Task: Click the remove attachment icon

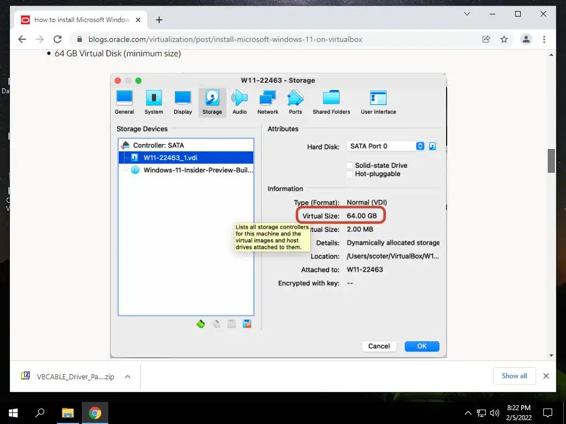Action: point(247,324)
